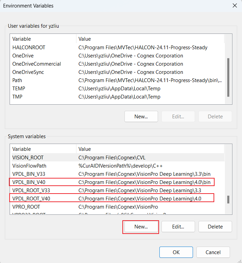This screenshot has height=263, width=242.
Task: Click value ending with Deep Learning\3.3\bin
Action: point(144,174)
